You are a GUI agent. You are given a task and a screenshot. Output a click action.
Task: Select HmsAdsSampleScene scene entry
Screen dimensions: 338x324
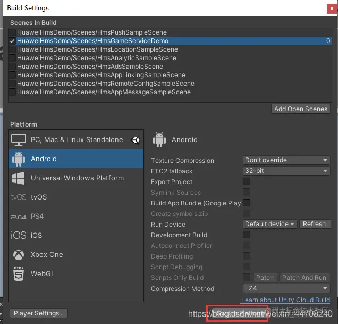tap(170, 67)
